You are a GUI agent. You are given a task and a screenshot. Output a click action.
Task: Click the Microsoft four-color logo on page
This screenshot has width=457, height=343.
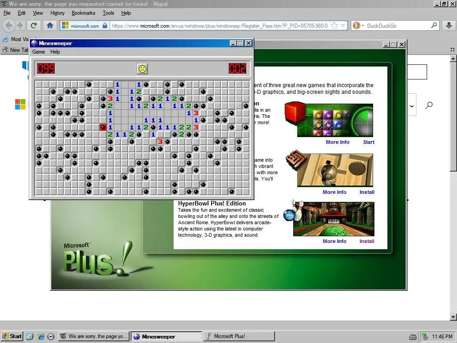[20, 105]
